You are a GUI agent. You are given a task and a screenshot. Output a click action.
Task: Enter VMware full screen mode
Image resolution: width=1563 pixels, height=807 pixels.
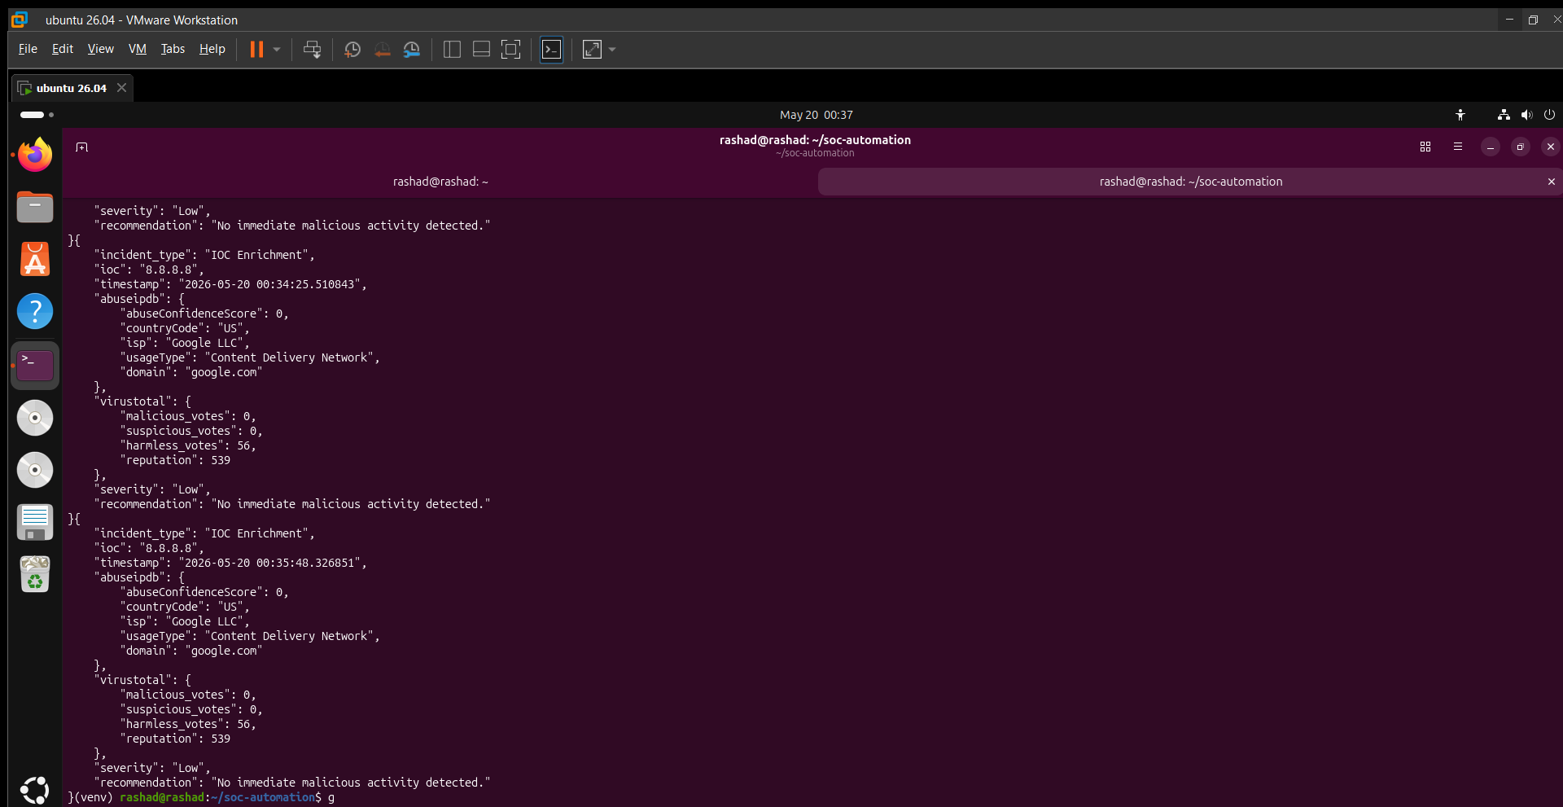[x=510, y=50]
